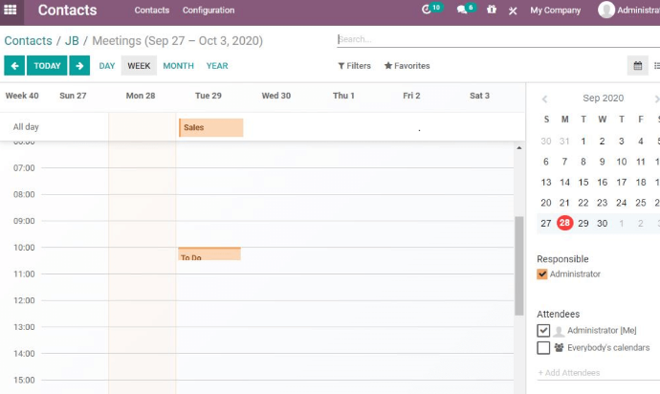This screenshot has width=660, height=394.
Task: Click the calendar vertical scrollbar thumb
Action: tap(519, 266)
